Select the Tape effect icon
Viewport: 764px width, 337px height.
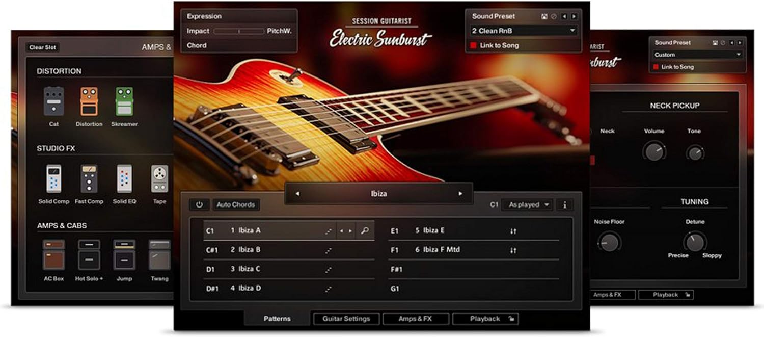159,179
